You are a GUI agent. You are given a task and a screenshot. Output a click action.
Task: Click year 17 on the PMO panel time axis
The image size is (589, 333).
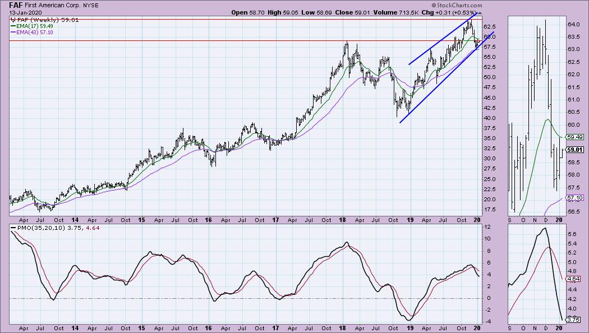[x=275, y=328]
